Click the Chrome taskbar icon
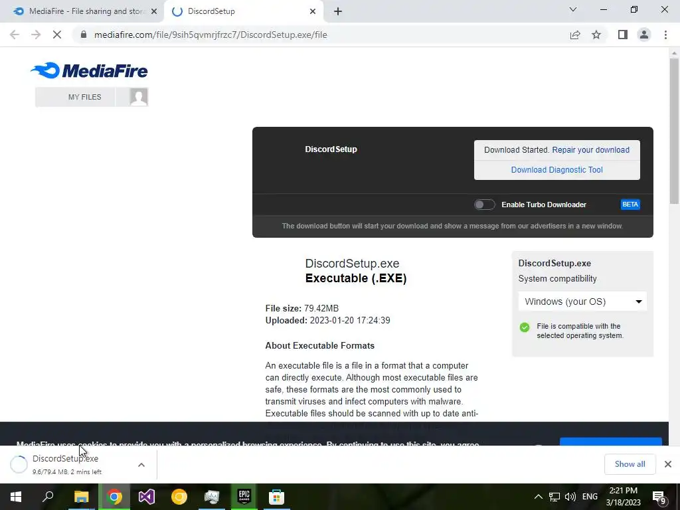The image size is (680, 510). click(x=114, y=497)
